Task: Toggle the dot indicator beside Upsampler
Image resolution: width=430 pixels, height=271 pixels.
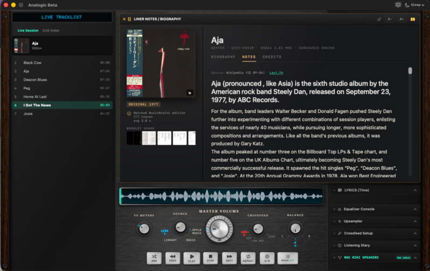Action: [334, 221]
